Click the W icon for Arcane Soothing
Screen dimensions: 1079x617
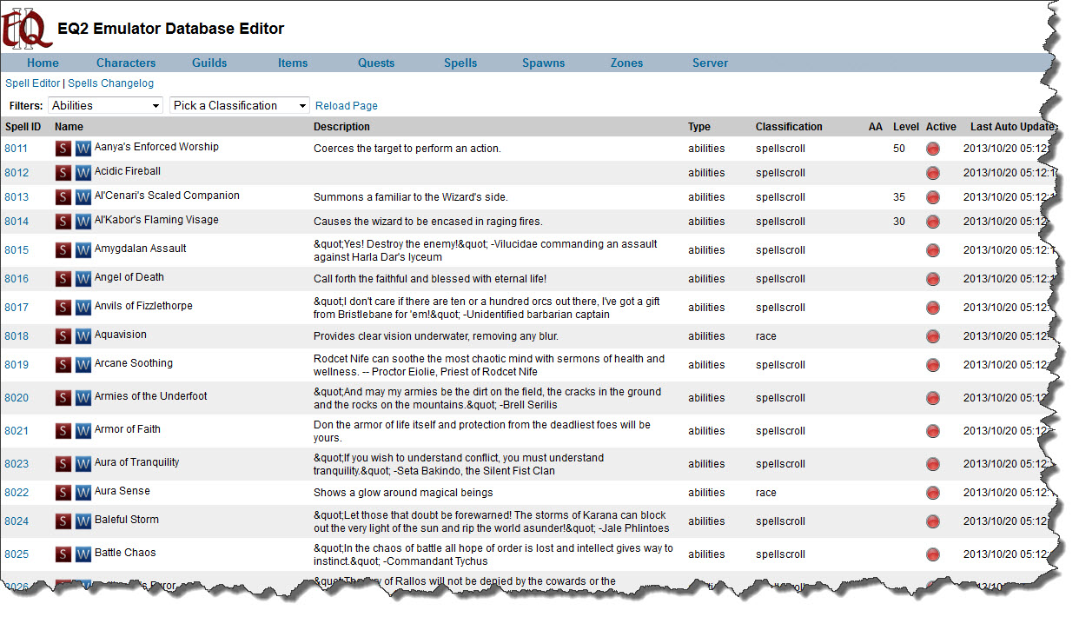tap(83, 365)
